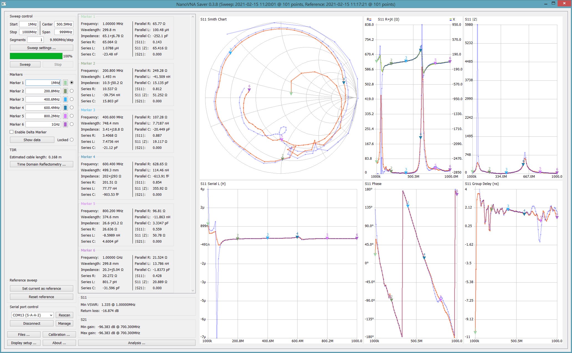Enable the Delta Marker checkbox
This screenshot has width=572, height=353.
click(x=12, y=132)
